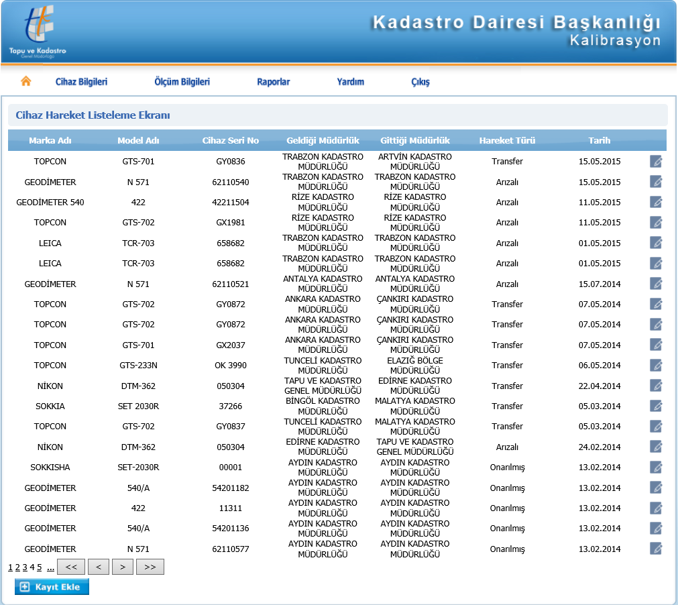Click edit icon for serial GX1981
678x605 pixels.
[x=656, y=222]
